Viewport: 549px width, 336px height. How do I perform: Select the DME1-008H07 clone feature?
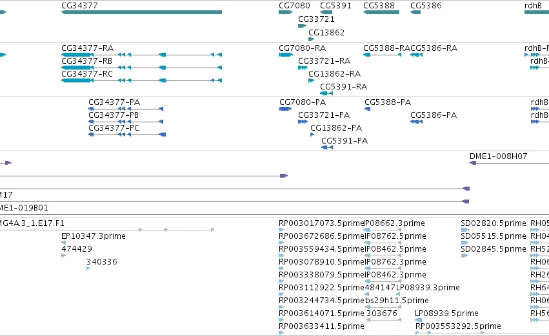click(509, 163)
